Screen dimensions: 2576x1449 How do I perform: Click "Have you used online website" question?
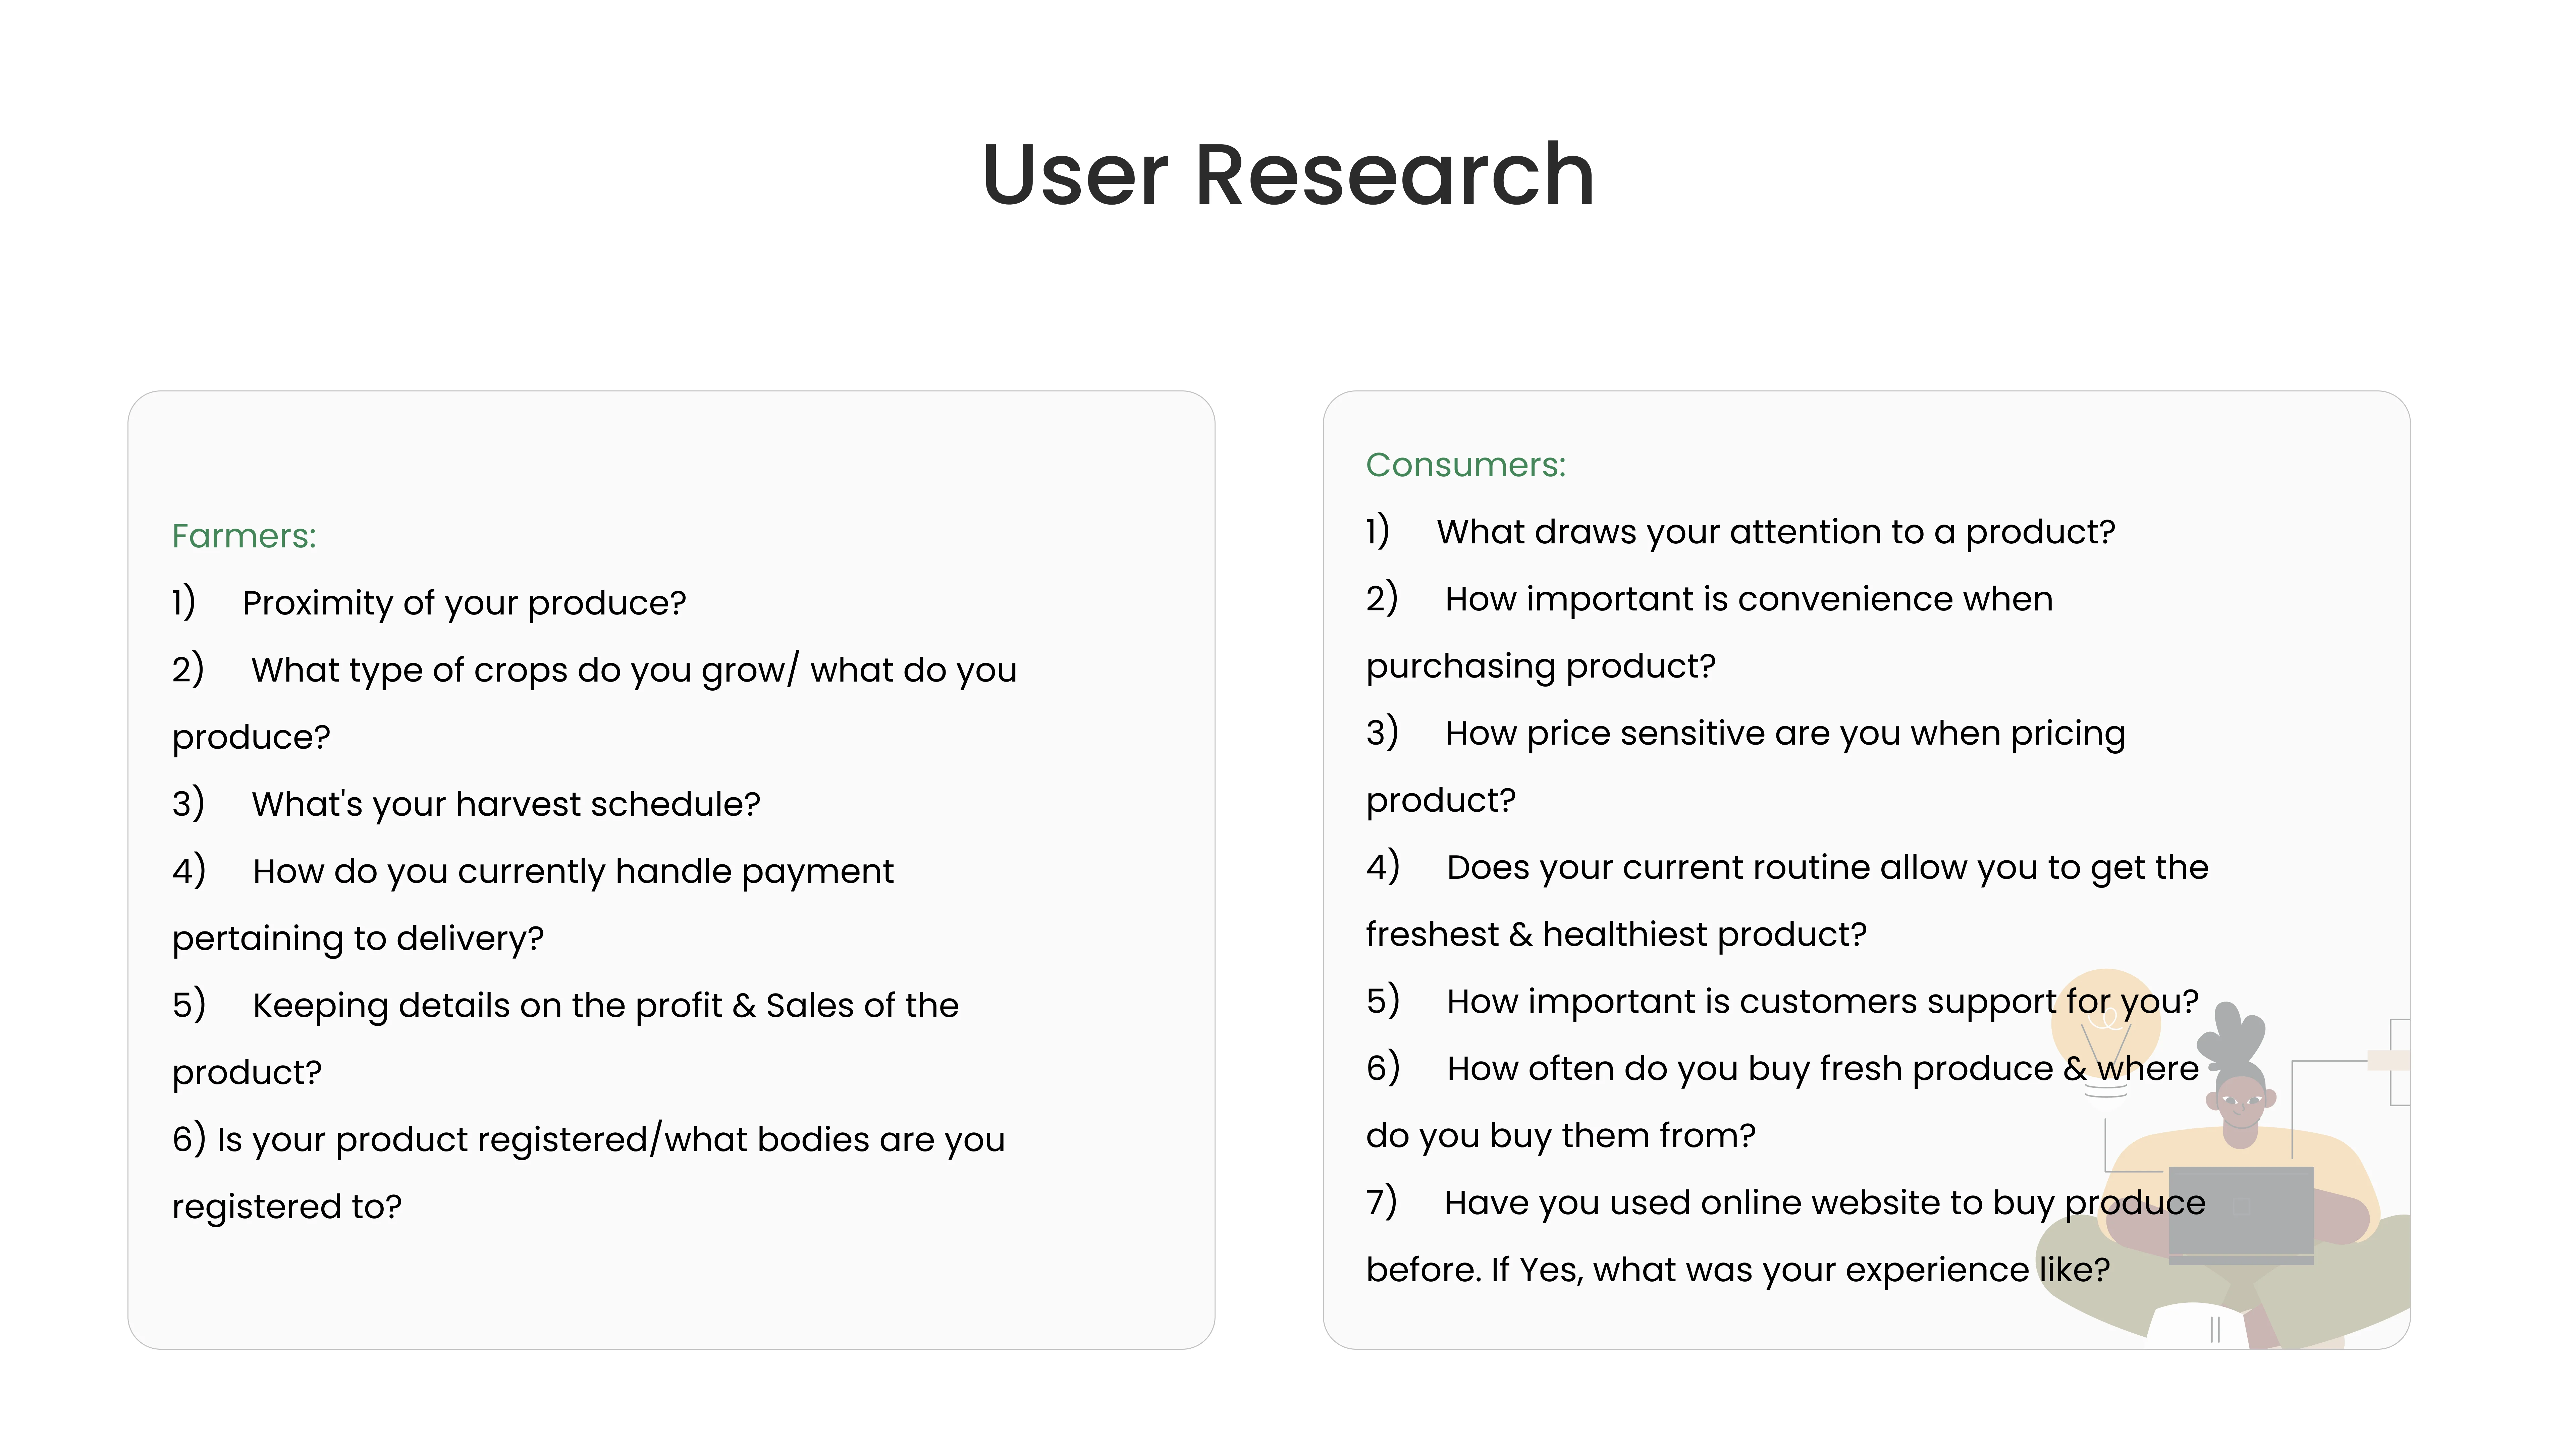coord(1824,1202)
